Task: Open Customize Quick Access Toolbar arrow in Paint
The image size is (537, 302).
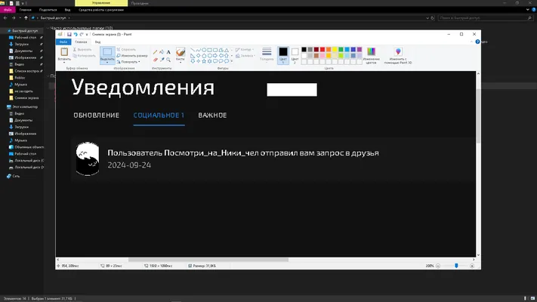Action: [x=87, y=35]
